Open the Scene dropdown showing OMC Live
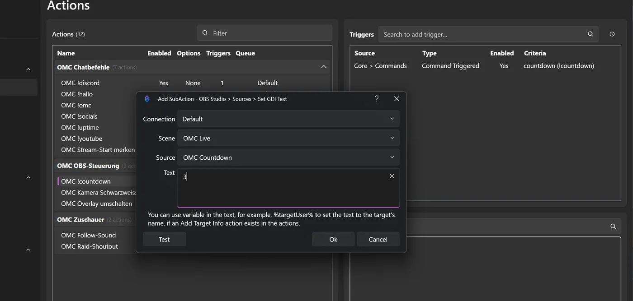Image resolution: width=633 pixels, height=301 pixels. point(288,138)
